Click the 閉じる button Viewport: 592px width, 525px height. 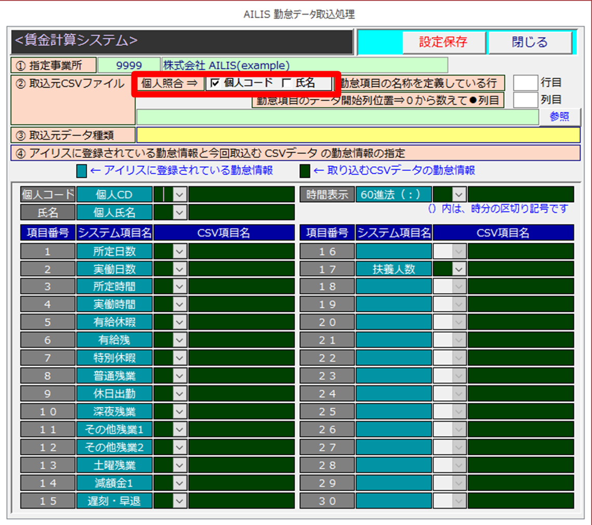[530, 42]
